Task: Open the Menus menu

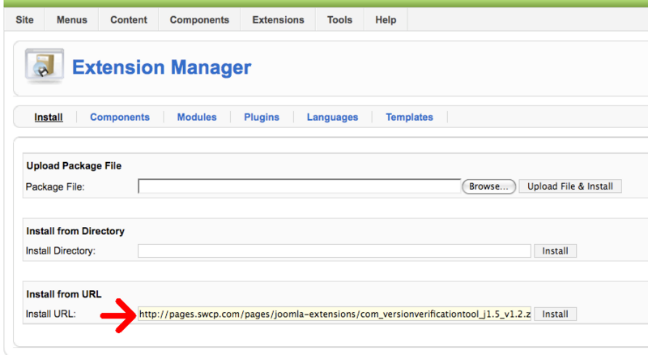Action: coord(72,20)
